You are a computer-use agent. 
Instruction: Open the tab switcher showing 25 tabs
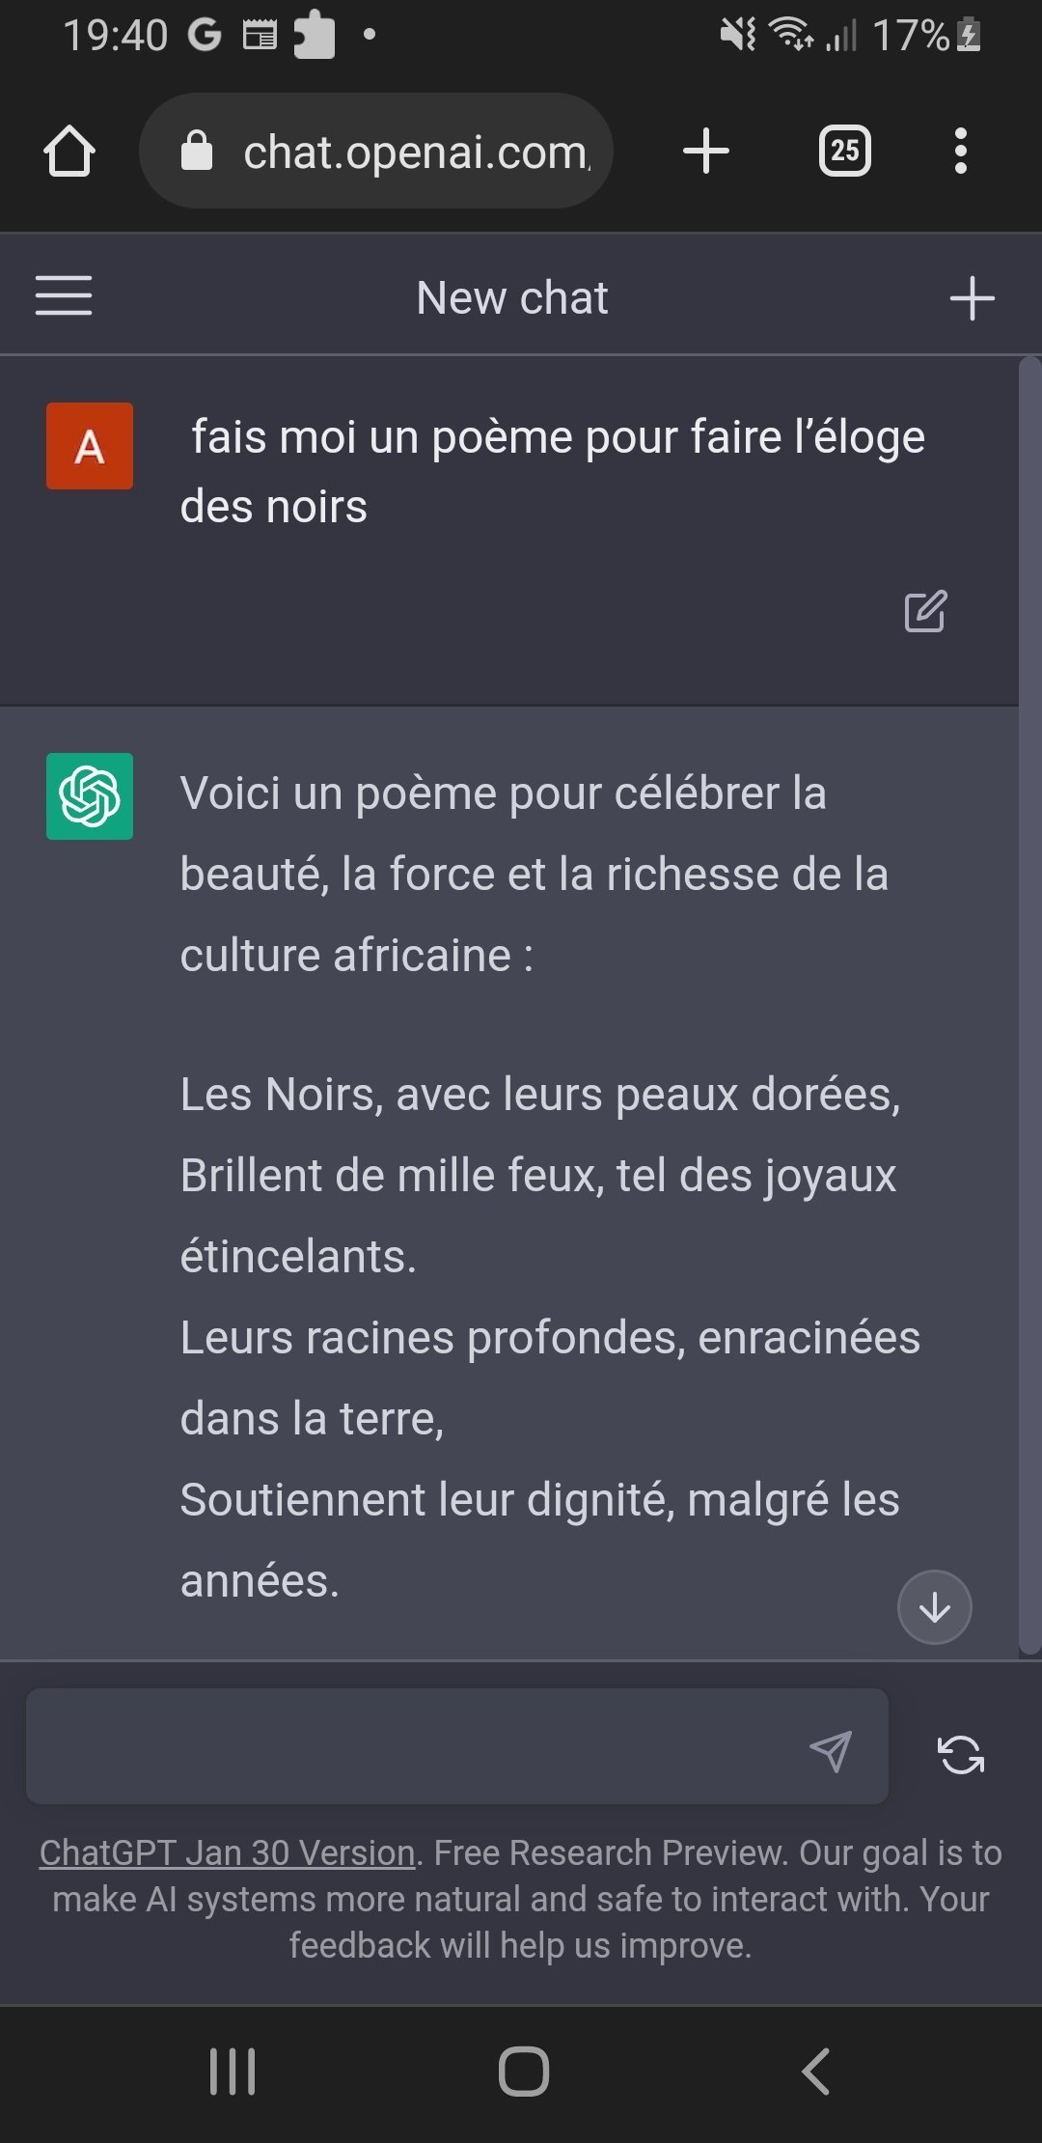pyautogui.click(x=844, y=152)
